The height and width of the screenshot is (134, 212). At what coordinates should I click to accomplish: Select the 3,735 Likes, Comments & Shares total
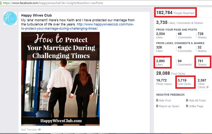(x=180, y=23)
